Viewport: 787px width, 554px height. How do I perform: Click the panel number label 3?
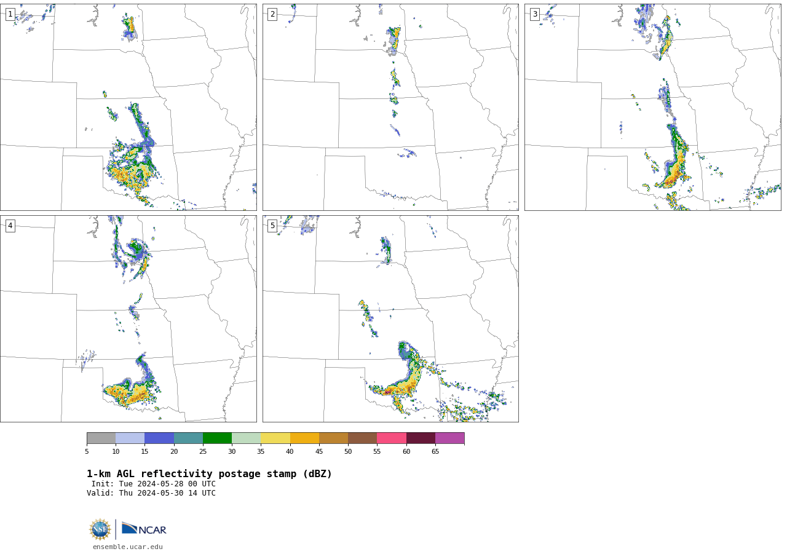534,14
